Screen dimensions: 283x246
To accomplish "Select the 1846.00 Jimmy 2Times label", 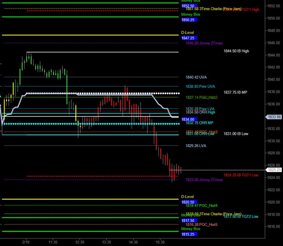I will pyautogui.click(x=204, y=43).
